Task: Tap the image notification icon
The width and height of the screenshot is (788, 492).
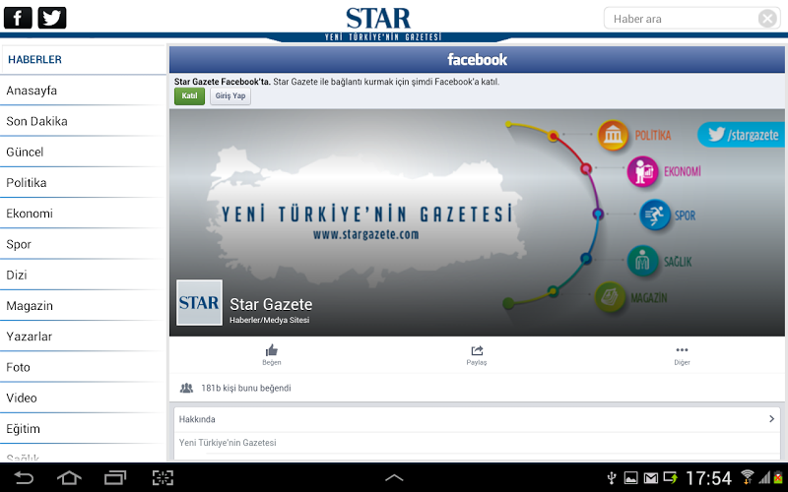Action: click(630, 478)
